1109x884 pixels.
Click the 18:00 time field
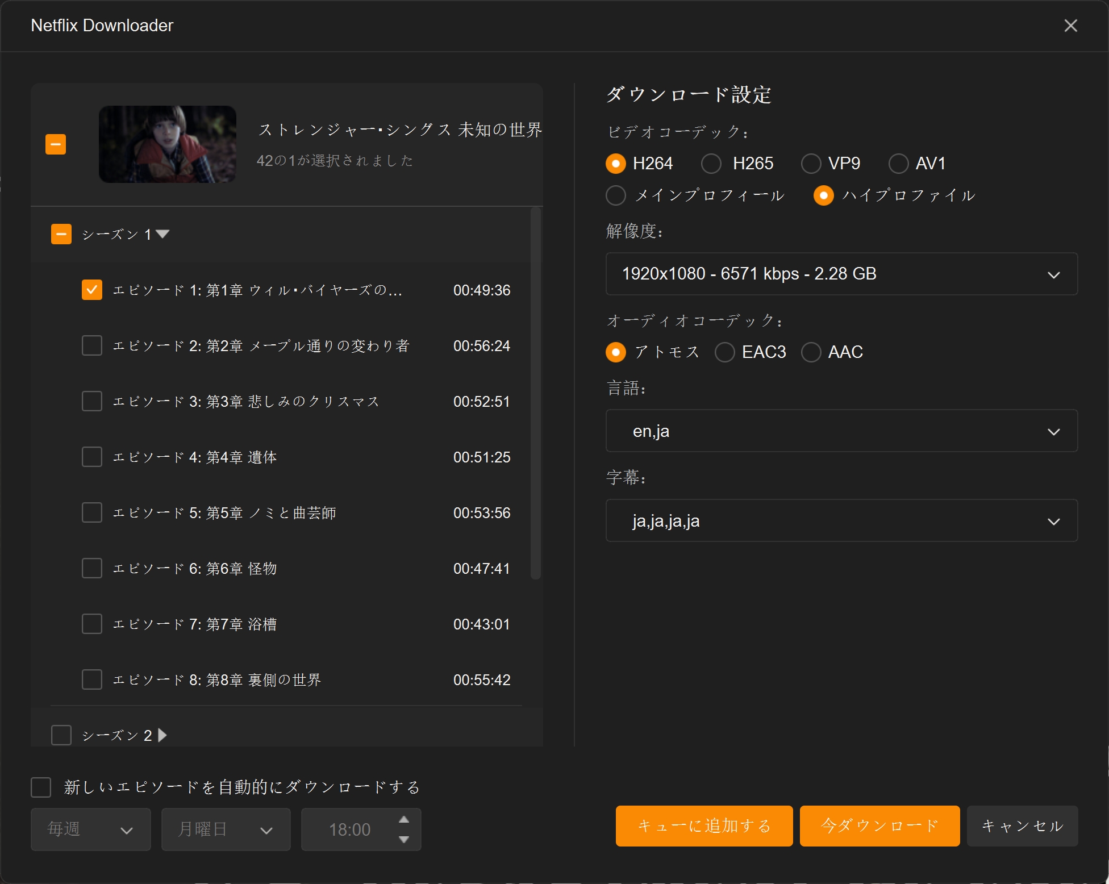tap(350, 829)
